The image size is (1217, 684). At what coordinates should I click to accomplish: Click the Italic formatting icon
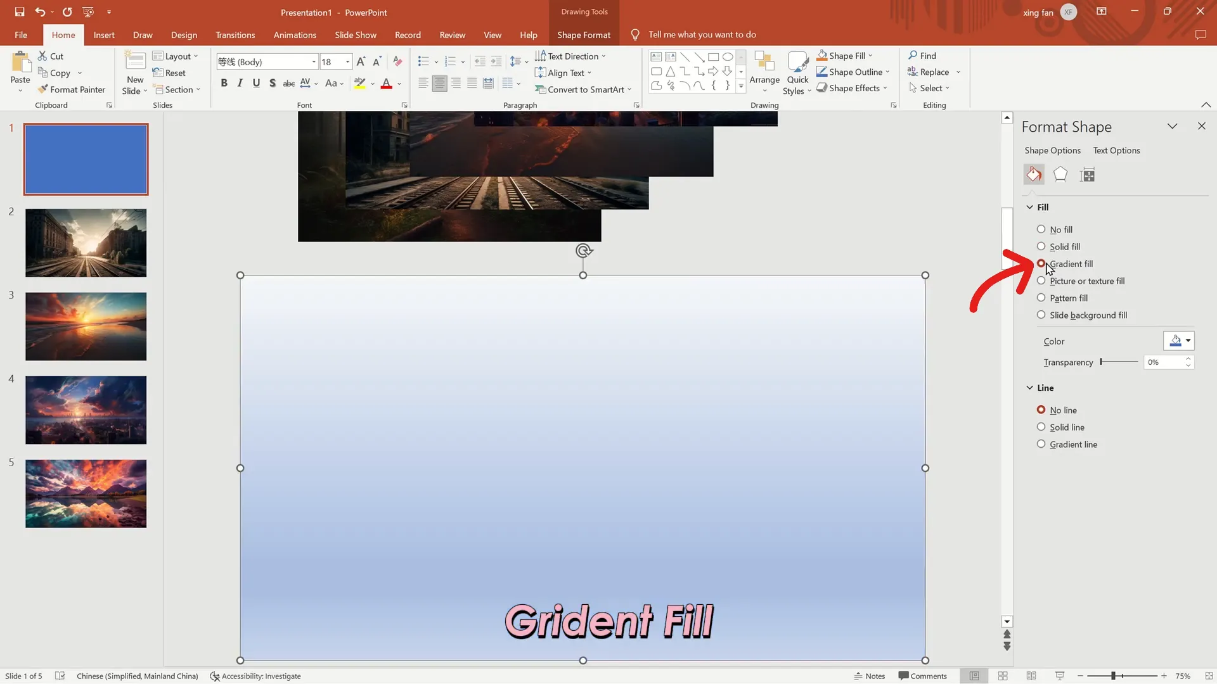[x=240, y=83]
